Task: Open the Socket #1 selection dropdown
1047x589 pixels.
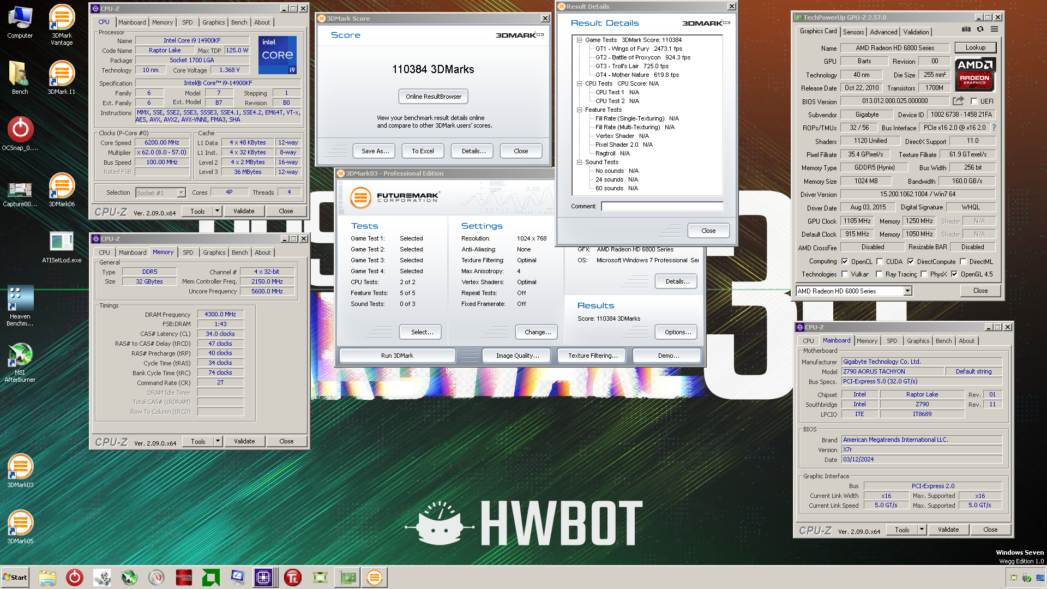Action: pos(181,193)
